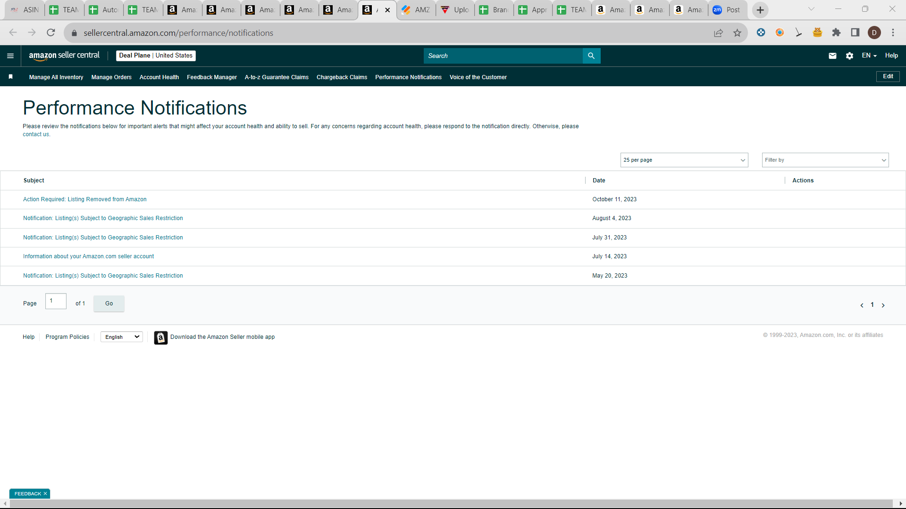
Task: Open Chargeback Claims
Action: 342,77
